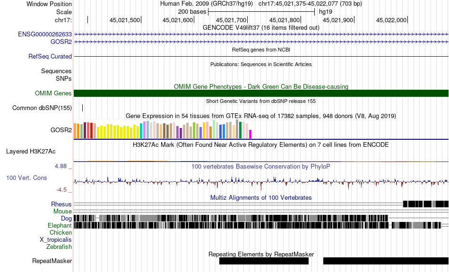Click the OMIM Gene Phenotypes track title

tap(261, 87)
